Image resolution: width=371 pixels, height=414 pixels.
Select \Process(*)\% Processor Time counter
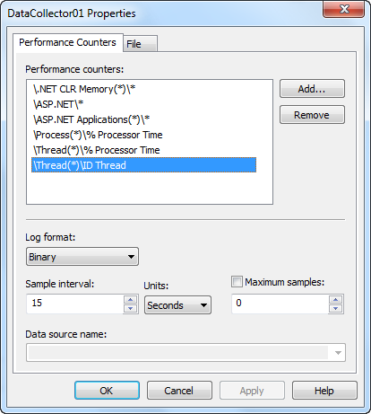pos(98,135)
